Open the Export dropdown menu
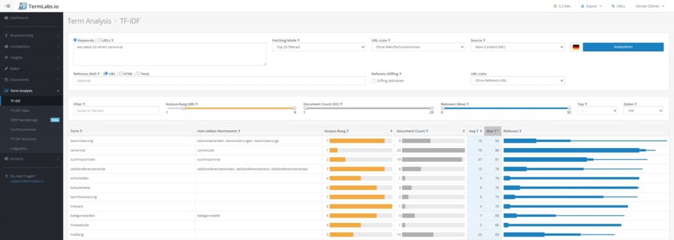 tap(592, 7)
